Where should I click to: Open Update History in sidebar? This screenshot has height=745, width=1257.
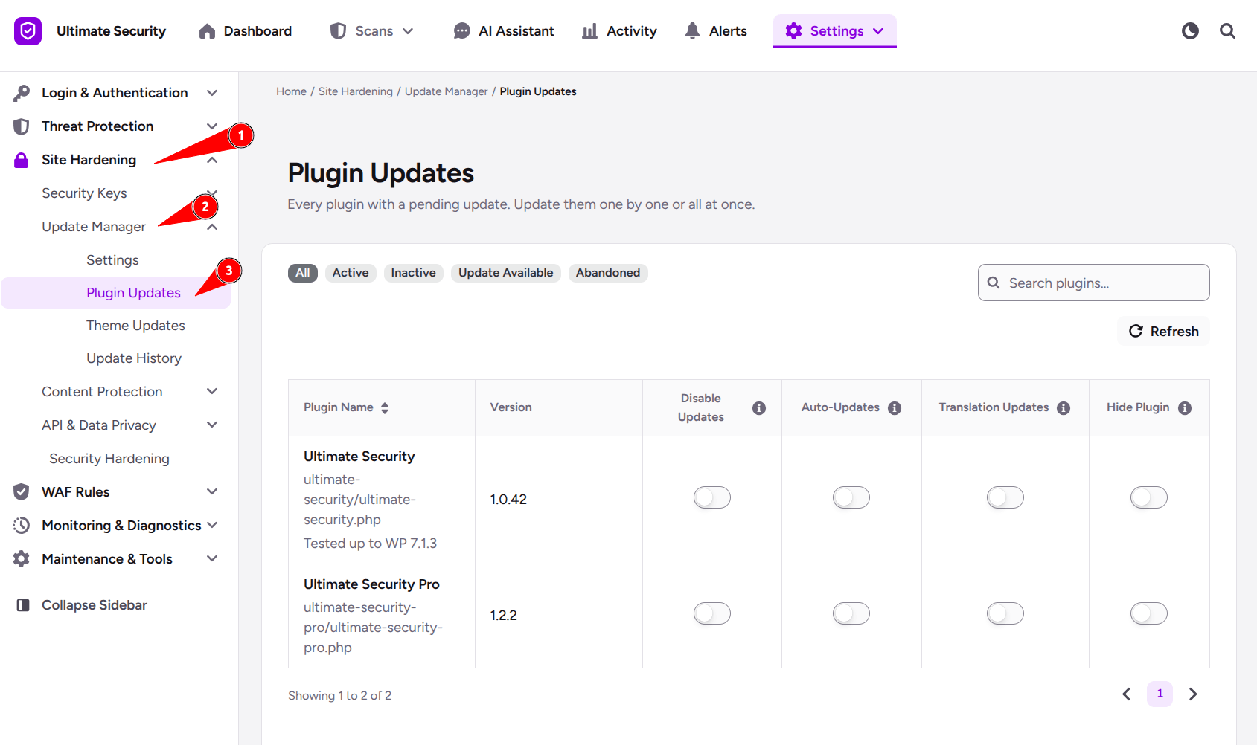[134, 358]
